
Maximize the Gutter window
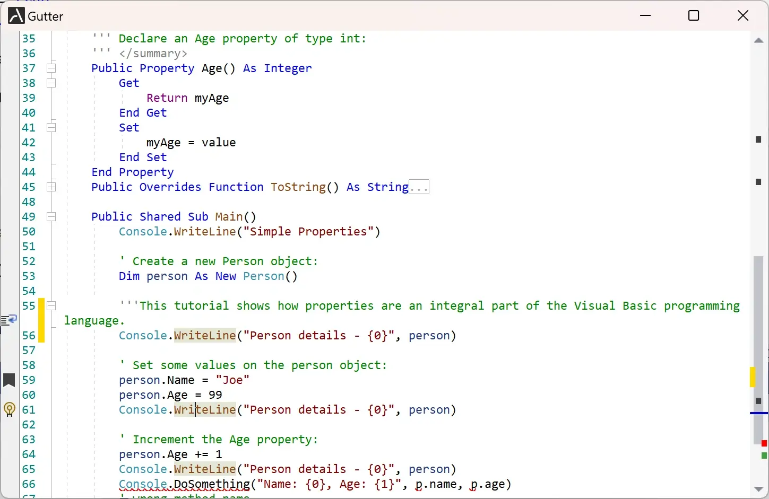[x=694, y=16]
